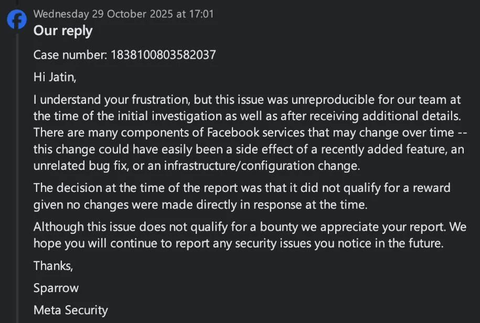Click the "Case number:" label

[70, 55]
